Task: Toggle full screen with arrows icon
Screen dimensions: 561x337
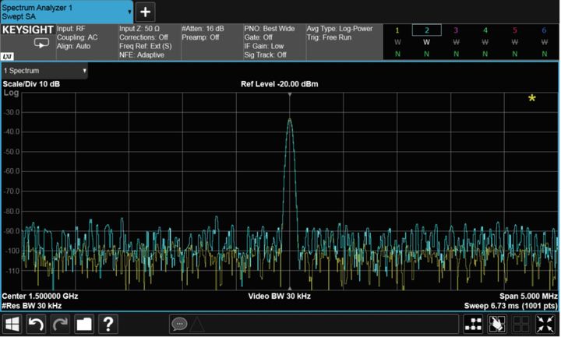Action: (544, 324)
